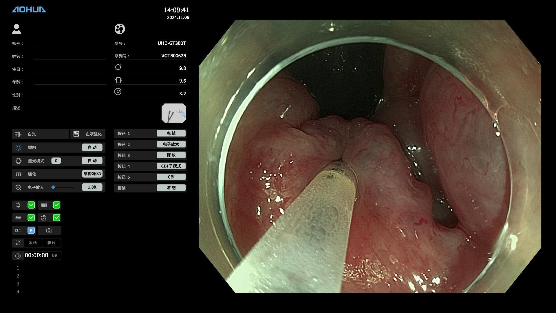Toggle the light source green checkbox
The image size is (556, 313).
coord(31,205)
